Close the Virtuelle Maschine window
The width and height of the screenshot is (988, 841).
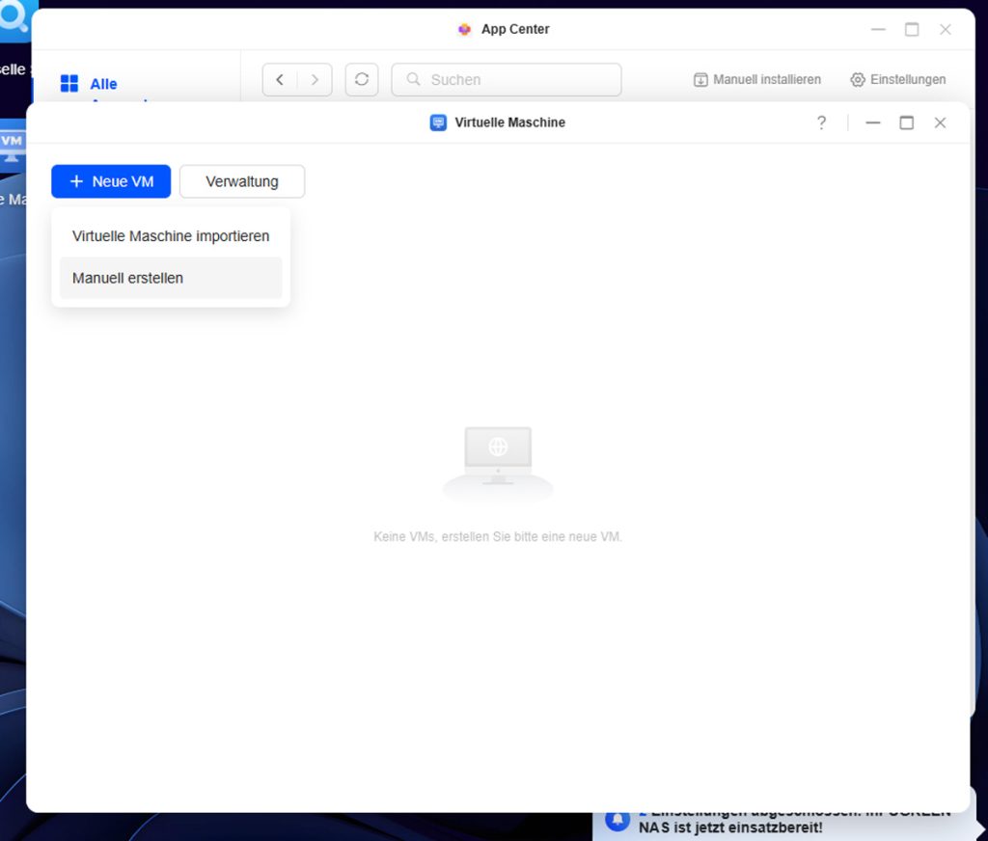pyautogui.click(x=940, y=122)
